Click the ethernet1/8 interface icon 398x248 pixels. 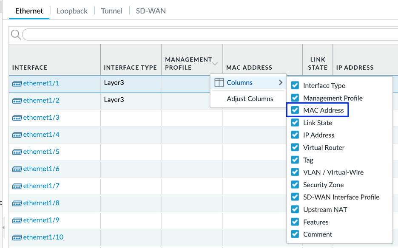tap(17, 203)
